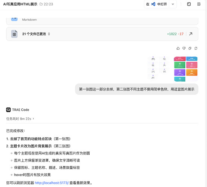The image size is (207, 187).
Task: Click bullet 每个主题现在使用AI生成的真实写真图片作为封面
Action: [52, 153]
